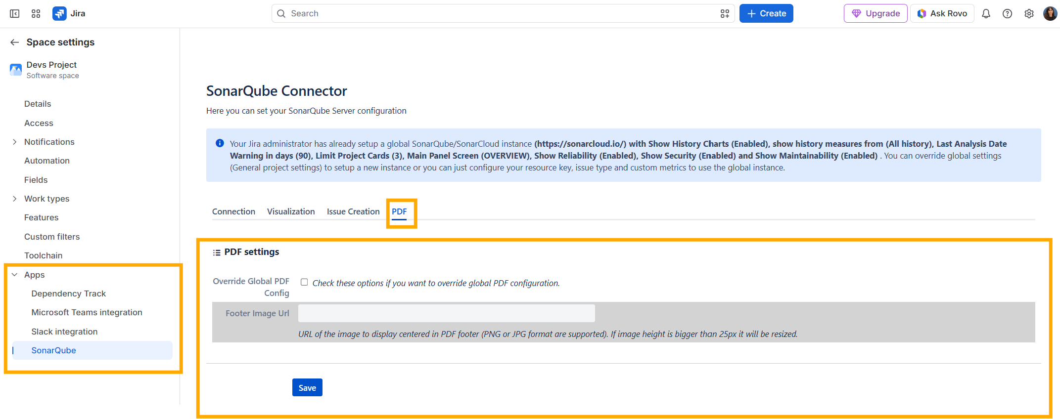Open user profile avatar

pyautogui.click(x=1050, y=14)
